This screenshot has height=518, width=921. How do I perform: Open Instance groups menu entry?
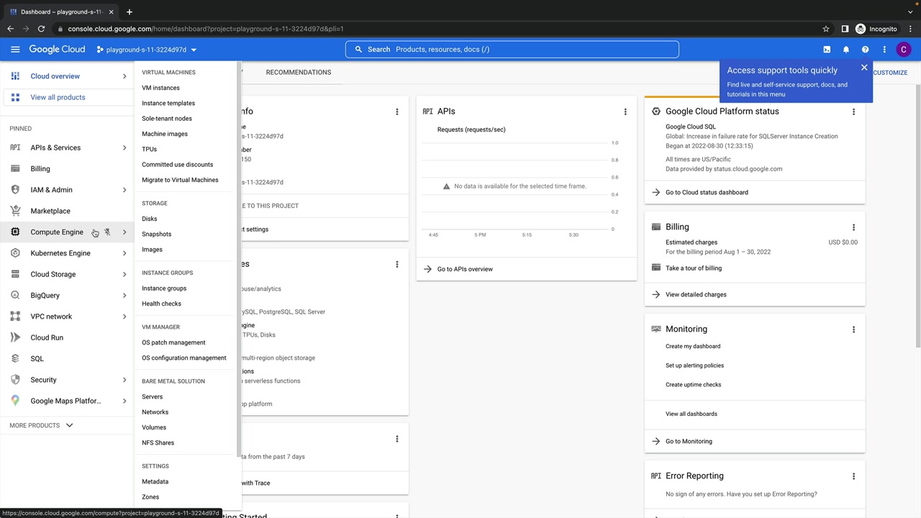coord(164,288)
